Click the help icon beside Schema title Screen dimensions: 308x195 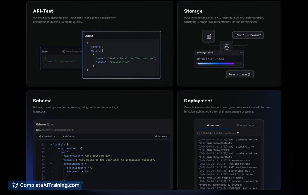49,124
